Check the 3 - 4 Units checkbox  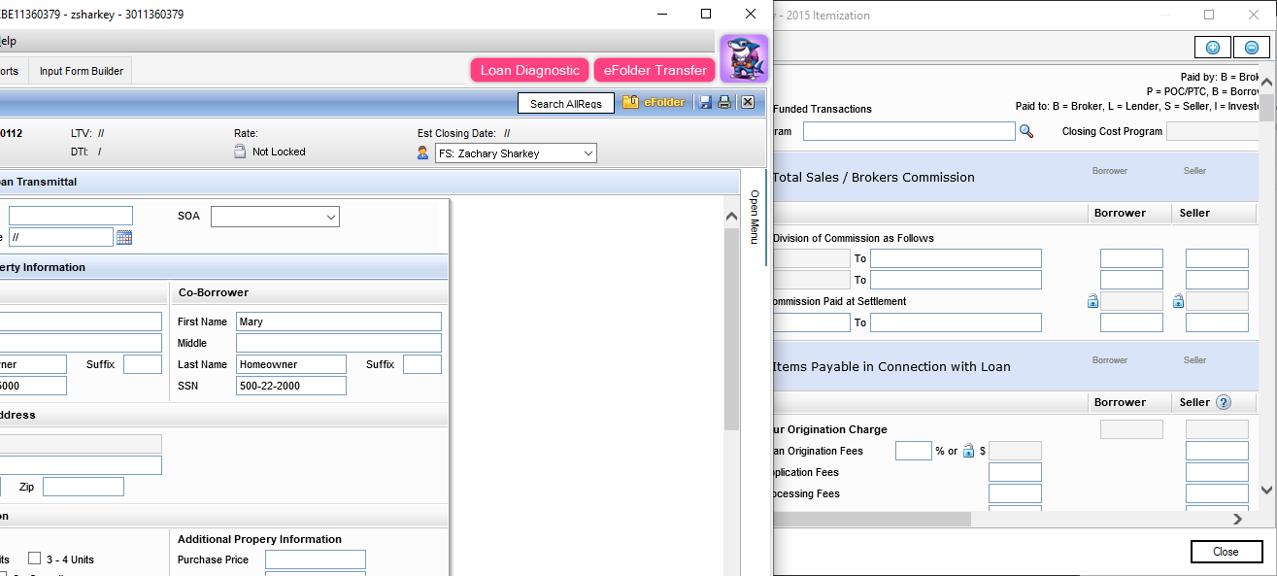[34, 559]
